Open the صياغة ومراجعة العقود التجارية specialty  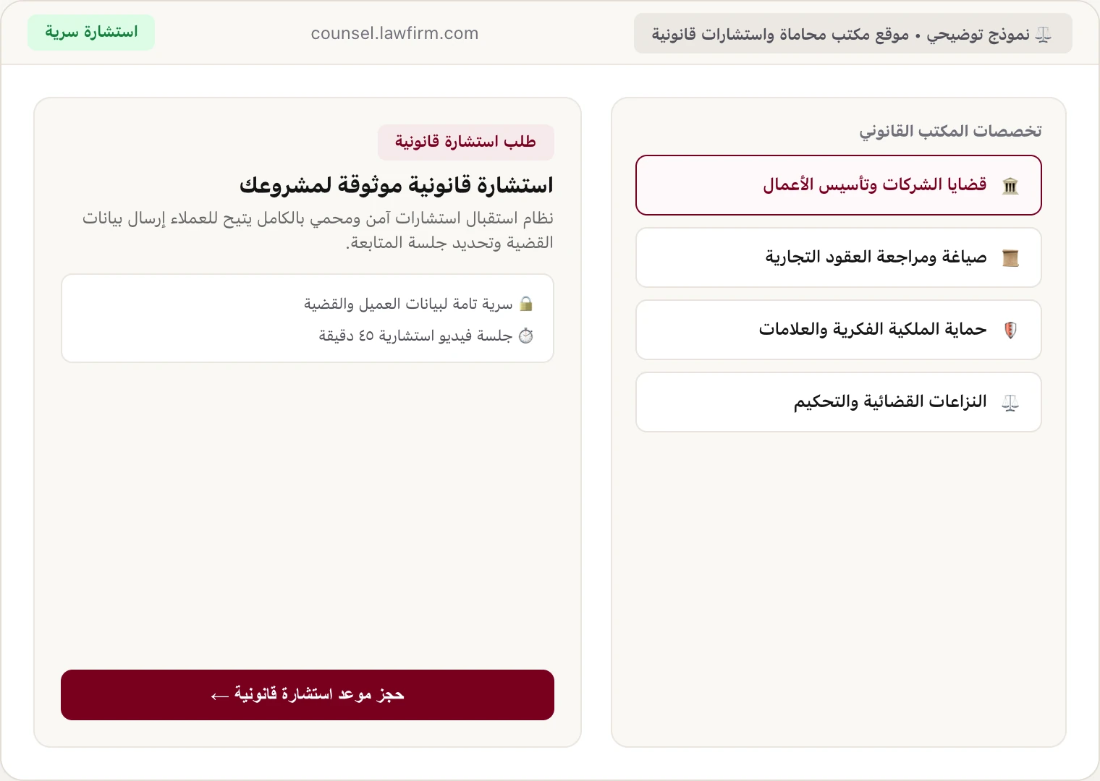[839, 257]
